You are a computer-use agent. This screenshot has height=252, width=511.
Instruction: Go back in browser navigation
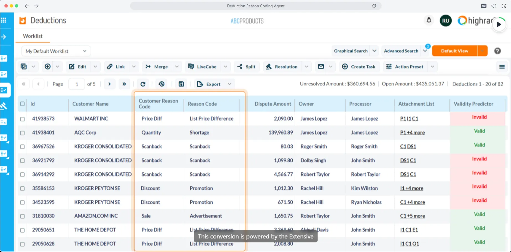click(27, 6)
